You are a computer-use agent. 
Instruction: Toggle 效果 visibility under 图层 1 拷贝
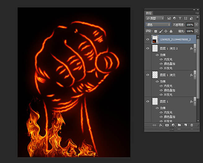157,82
